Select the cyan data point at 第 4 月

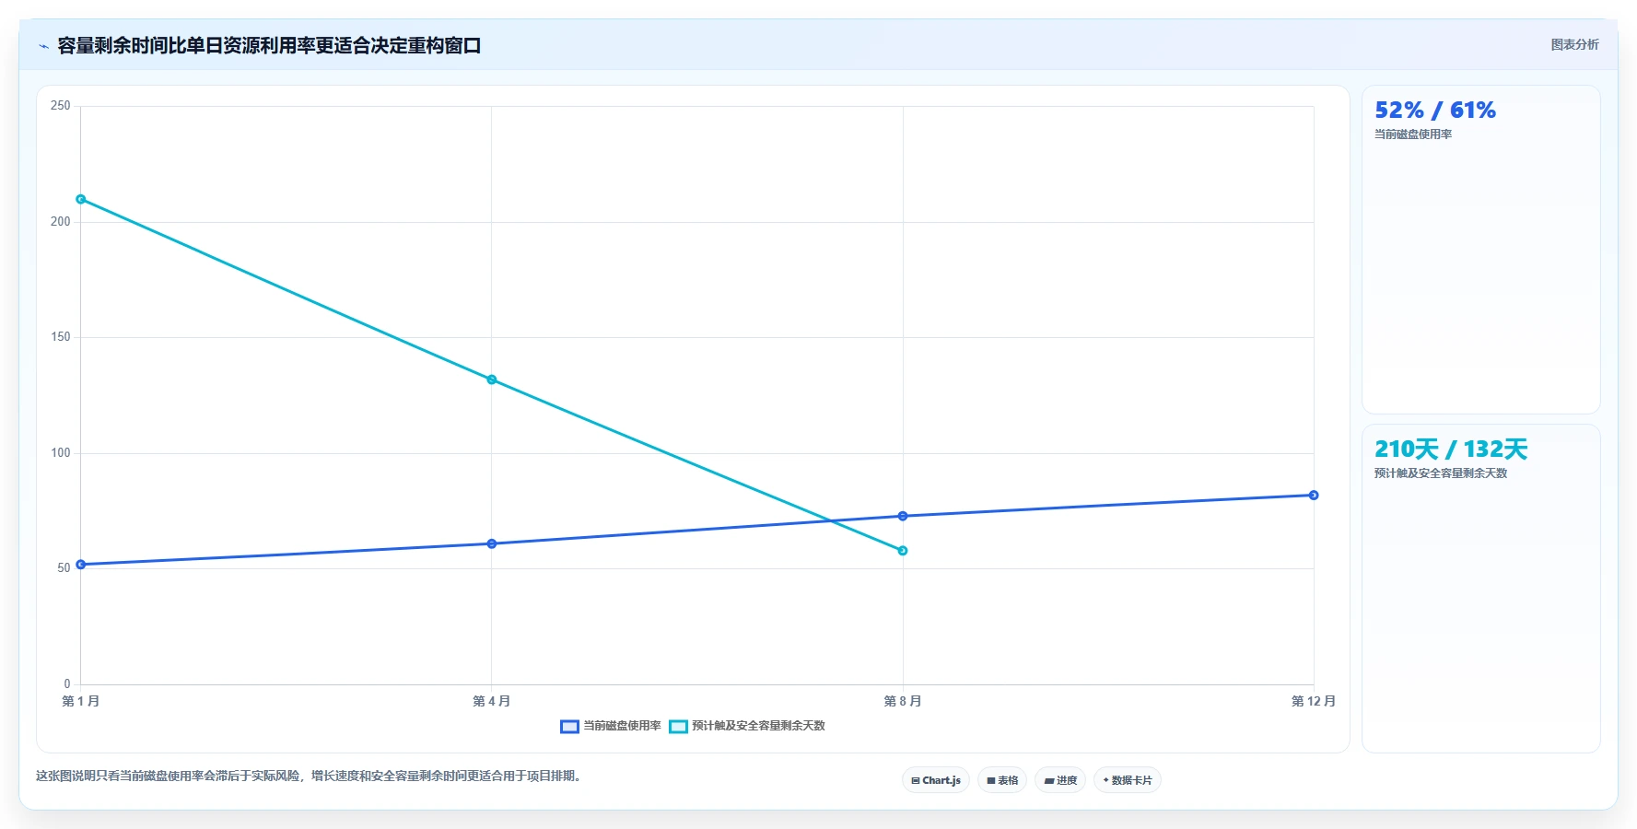click(492, 379)
